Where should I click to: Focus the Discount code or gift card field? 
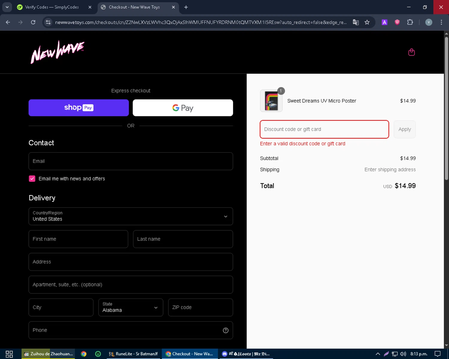click(324, 129)
